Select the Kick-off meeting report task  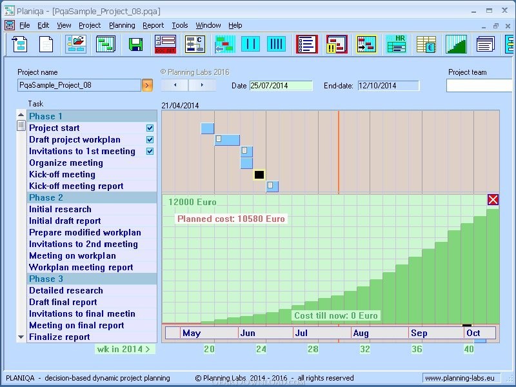tap(92, 186)
